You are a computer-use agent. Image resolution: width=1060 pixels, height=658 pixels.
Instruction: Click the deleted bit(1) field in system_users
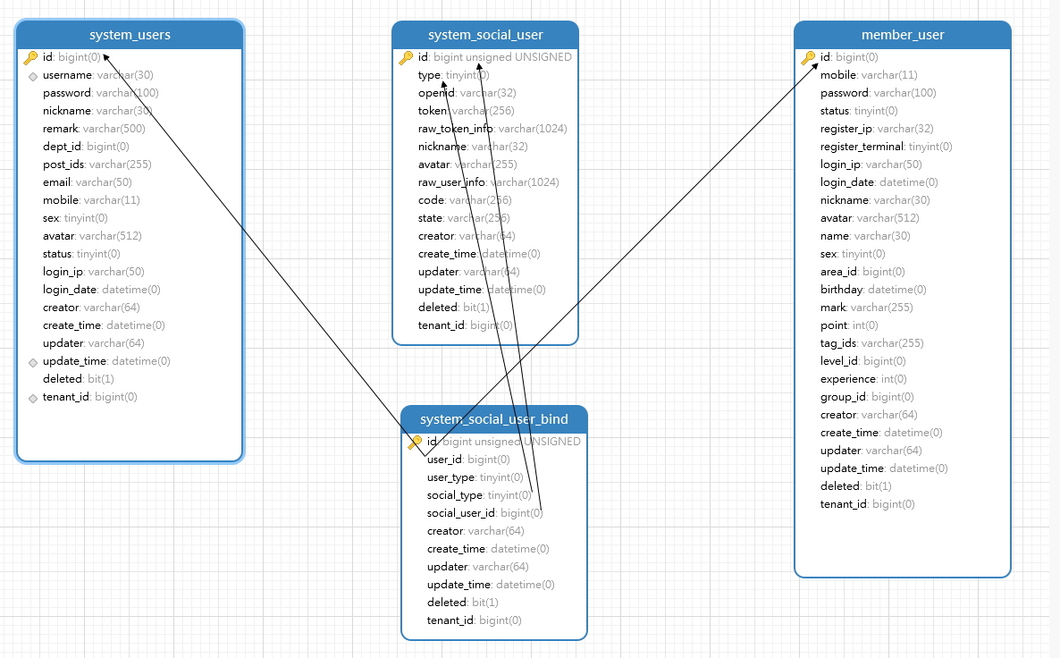[x=79, y=379]
